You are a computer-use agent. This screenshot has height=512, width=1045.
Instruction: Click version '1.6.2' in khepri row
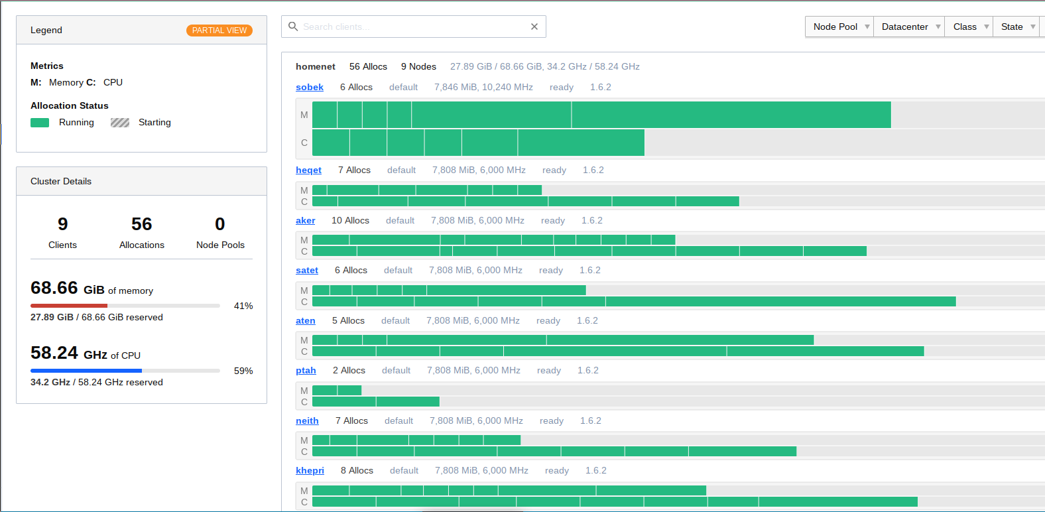coord(596,470)
